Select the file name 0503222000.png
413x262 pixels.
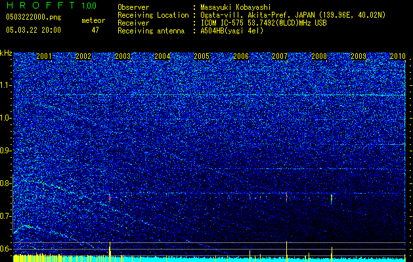tap(33, 17)
